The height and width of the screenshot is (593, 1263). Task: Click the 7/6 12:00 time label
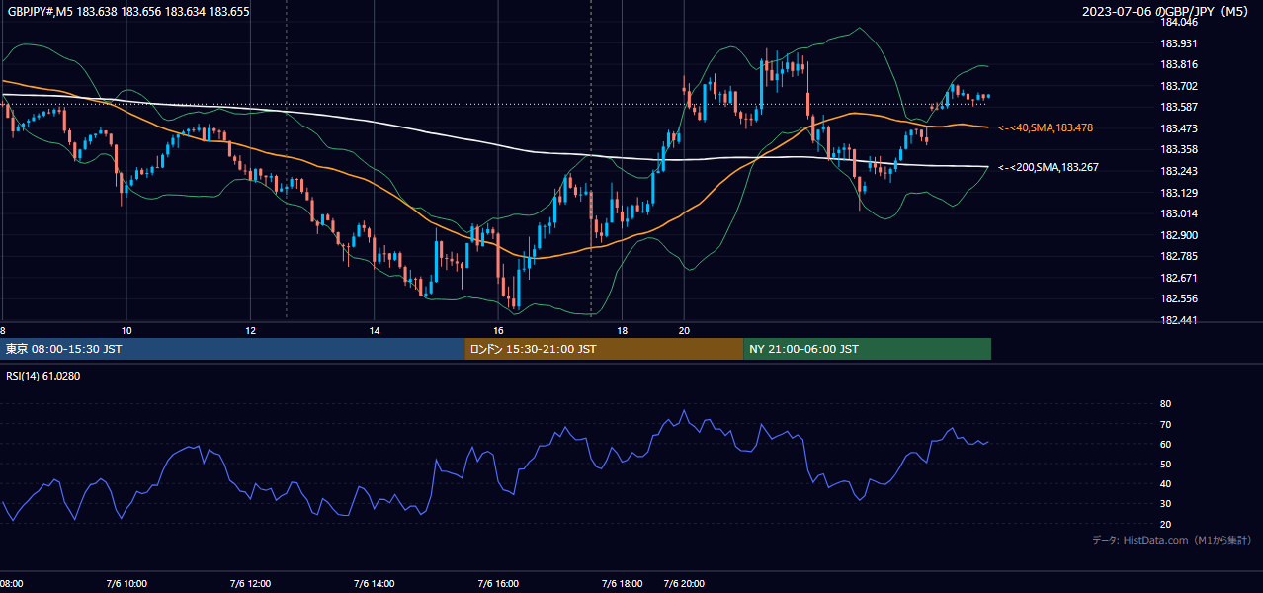250,584
